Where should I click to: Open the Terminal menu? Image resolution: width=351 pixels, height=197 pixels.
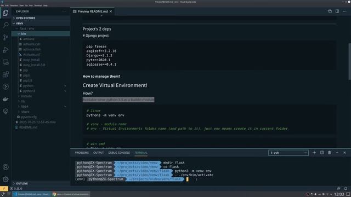tap(38, 5)
